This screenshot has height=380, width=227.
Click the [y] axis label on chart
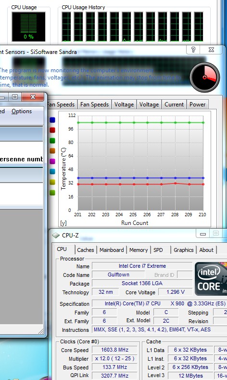coord(63,223)
